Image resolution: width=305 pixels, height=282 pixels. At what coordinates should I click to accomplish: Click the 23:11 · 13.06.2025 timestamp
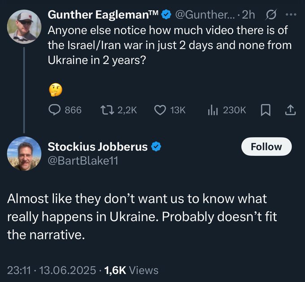pos(52,270)
